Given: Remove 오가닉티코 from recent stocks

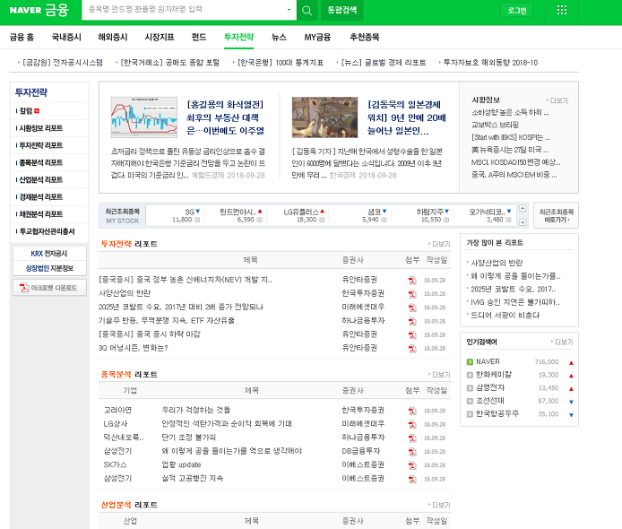Looking at the screenshot, I should click(508, 220).
